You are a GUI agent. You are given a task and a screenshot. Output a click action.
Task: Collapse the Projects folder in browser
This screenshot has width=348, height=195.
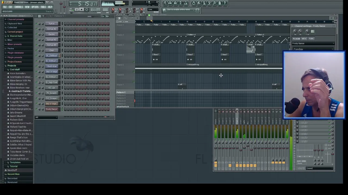click(x=12, y=66)
